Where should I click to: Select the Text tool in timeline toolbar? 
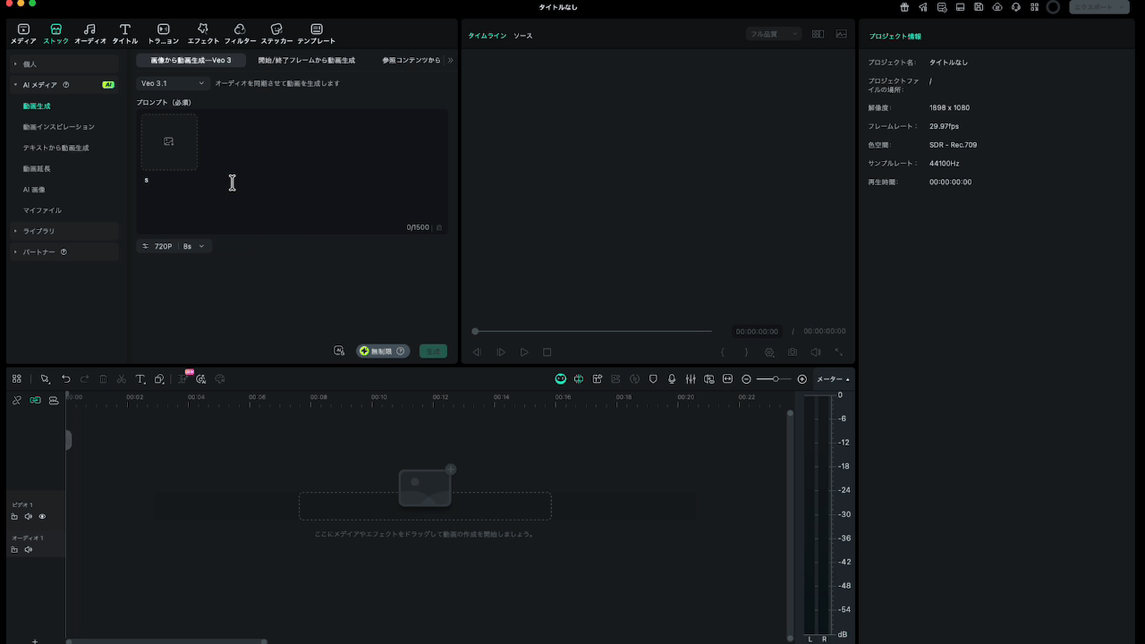click(x=140, y=379)
